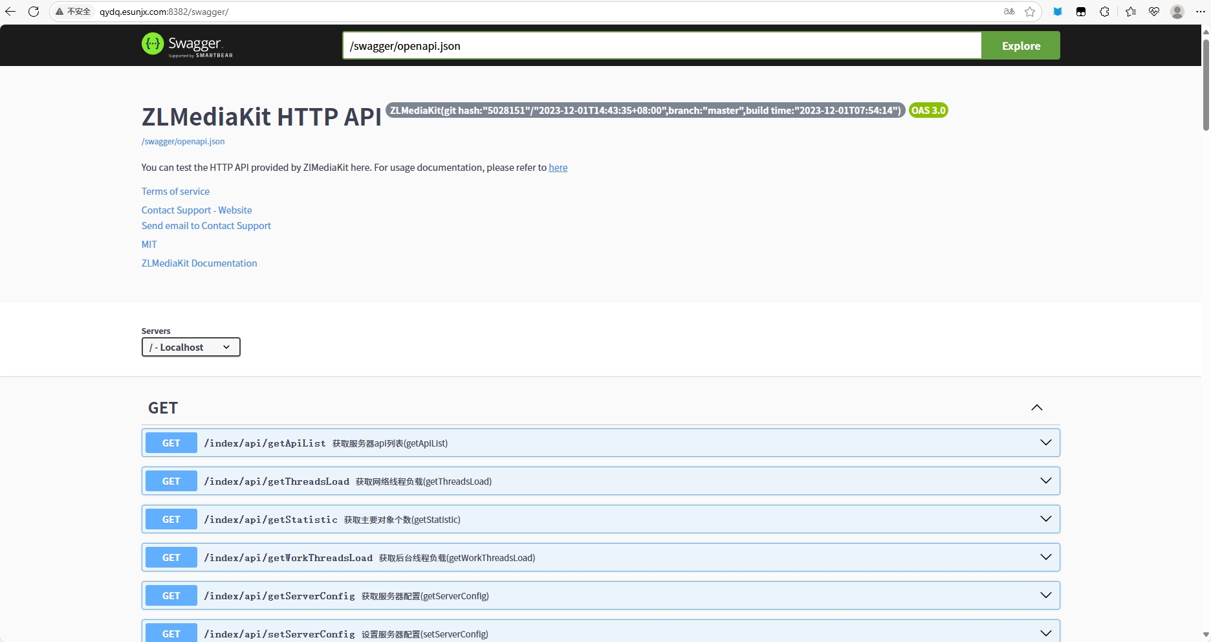Expand the getThreadsLoad endpoint chevron
This screenshot has height=642, width=1211.
(1045, 481)
